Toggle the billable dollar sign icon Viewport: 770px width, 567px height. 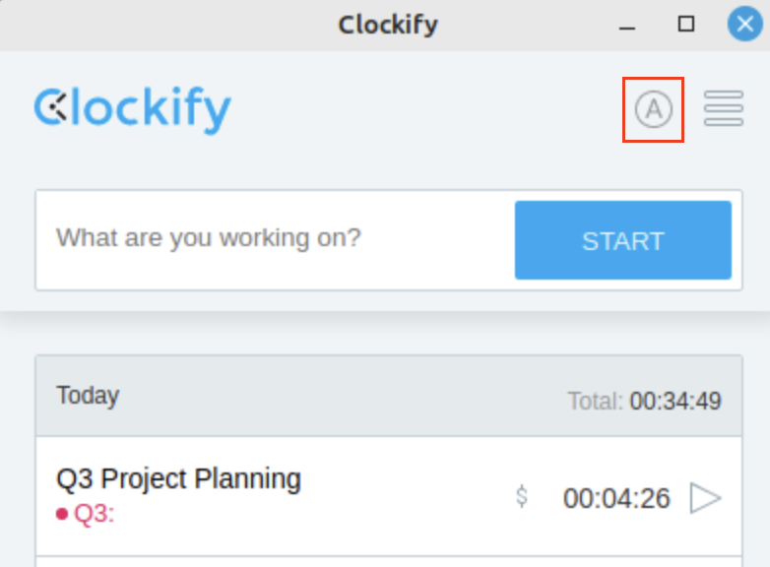(x=522, y=496)
